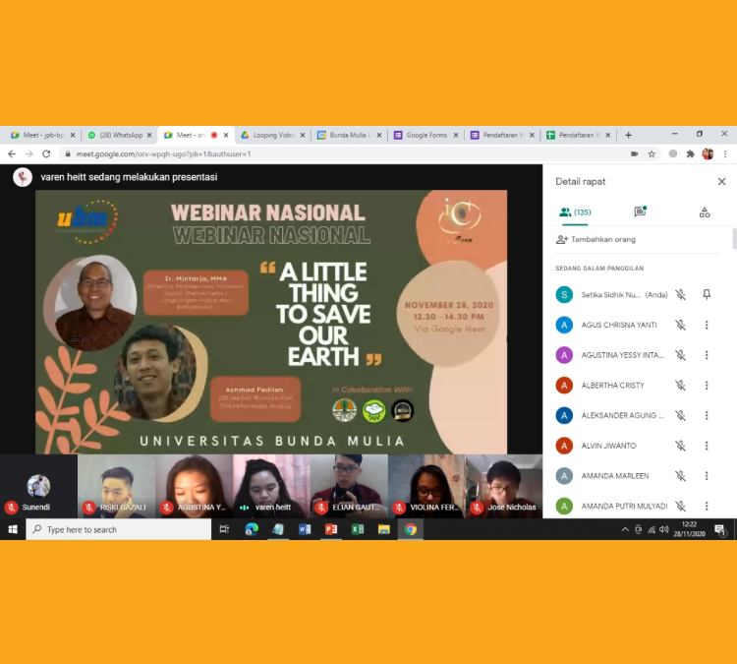Open Excel from the taskbar

pyautogui.click(x=358, y=529)
